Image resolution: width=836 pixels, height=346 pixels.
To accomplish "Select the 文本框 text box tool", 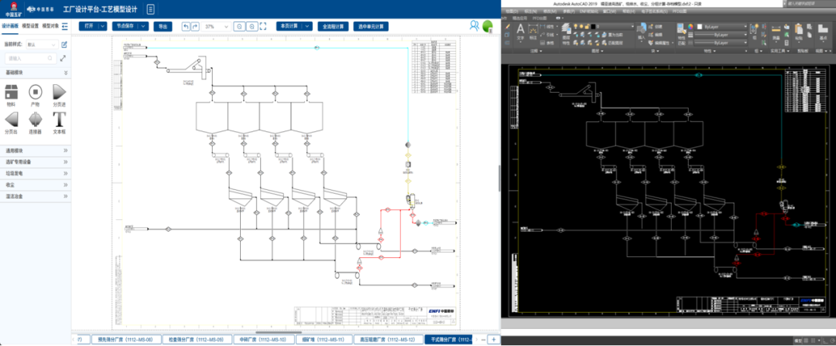I will [x=59, y=120].
